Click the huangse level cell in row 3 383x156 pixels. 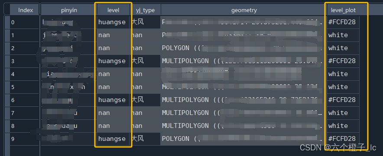pos(113,61)
